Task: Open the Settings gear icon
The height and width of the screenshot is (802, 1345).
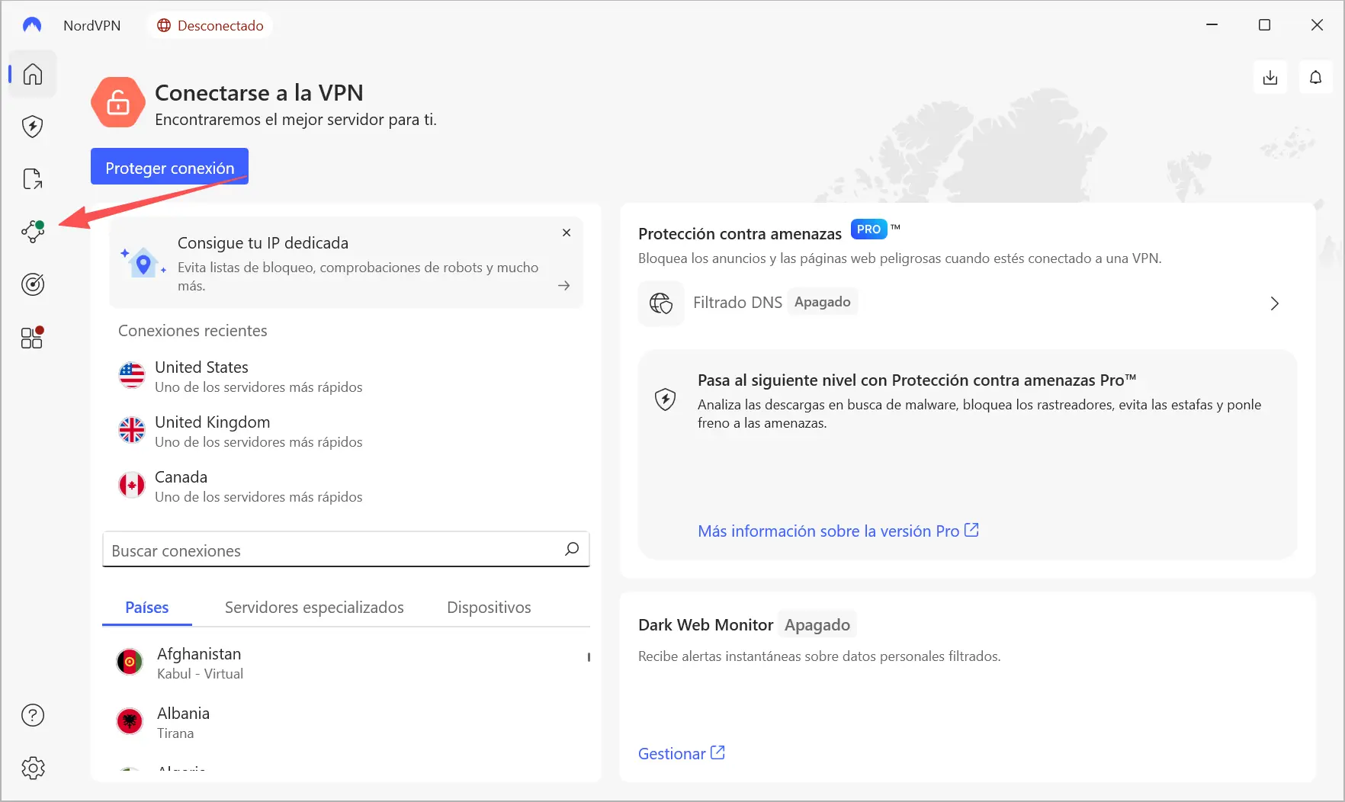Action: click(33, 768)
